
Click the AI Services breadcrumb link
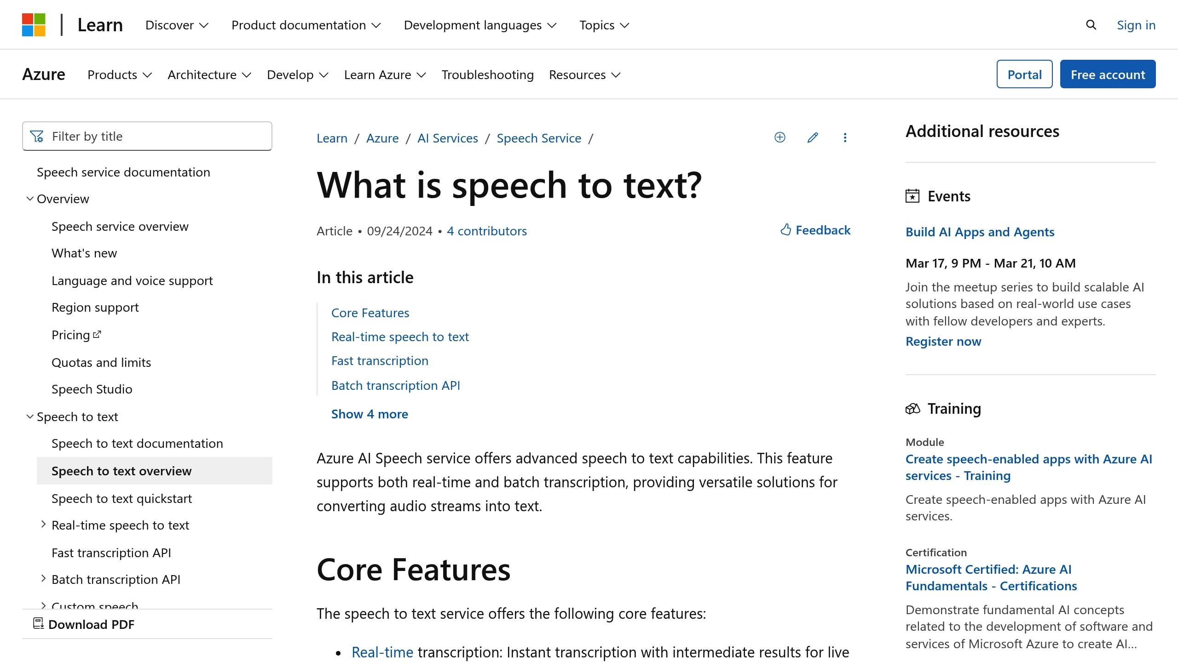(x=448, y=138)
